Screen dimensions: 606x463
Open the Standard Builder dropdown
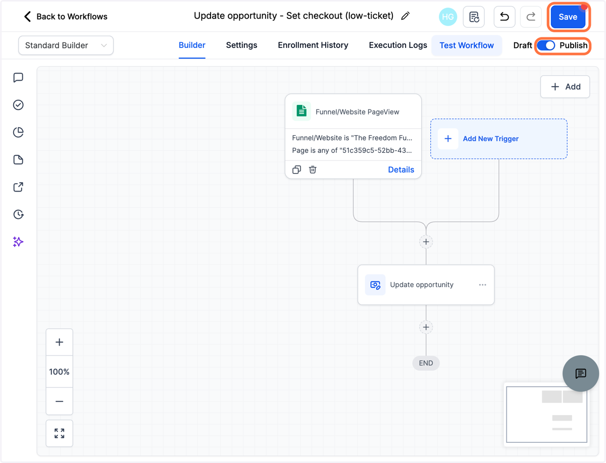click(x=66, y=45)
